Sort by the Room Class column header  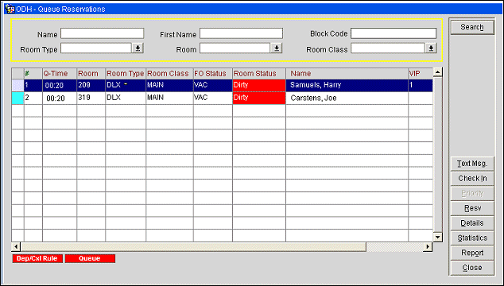point(169,74)
